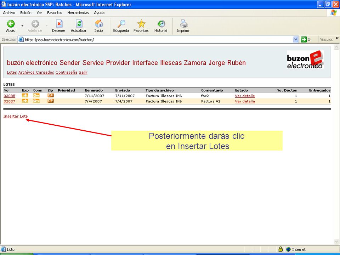The image size is (340, 255).
Task: Click the Listo status bar text
Action: point(11,249)
